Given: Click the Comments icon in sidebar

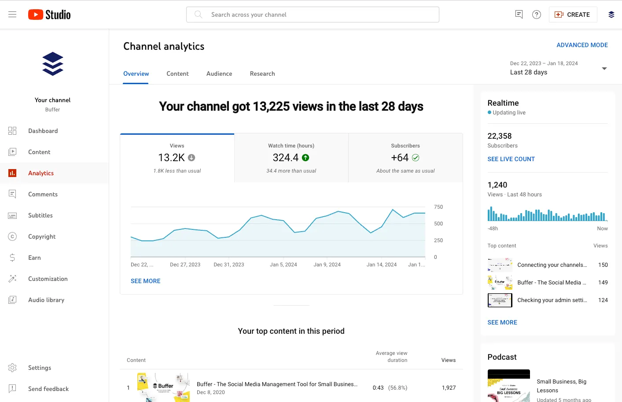Looking at the screenshot, I should (12, 194).
